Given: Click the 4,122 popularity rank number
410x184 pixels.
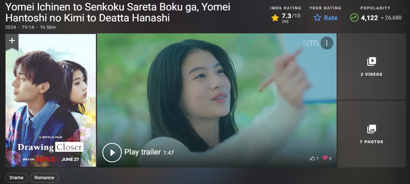Looking at the screenshot, I should pyautogui.click(x=369, y=18).
